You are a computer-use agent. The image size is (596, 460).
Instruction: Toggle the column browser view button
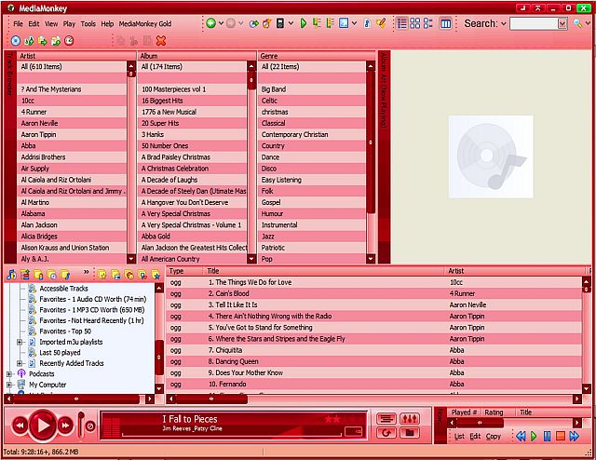pyautogui.click(x=445, y=23)
